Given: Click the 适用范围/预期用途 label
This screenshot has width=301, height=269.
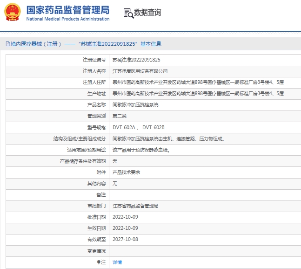Looking at the screenshot, I should tap(87, 150).
